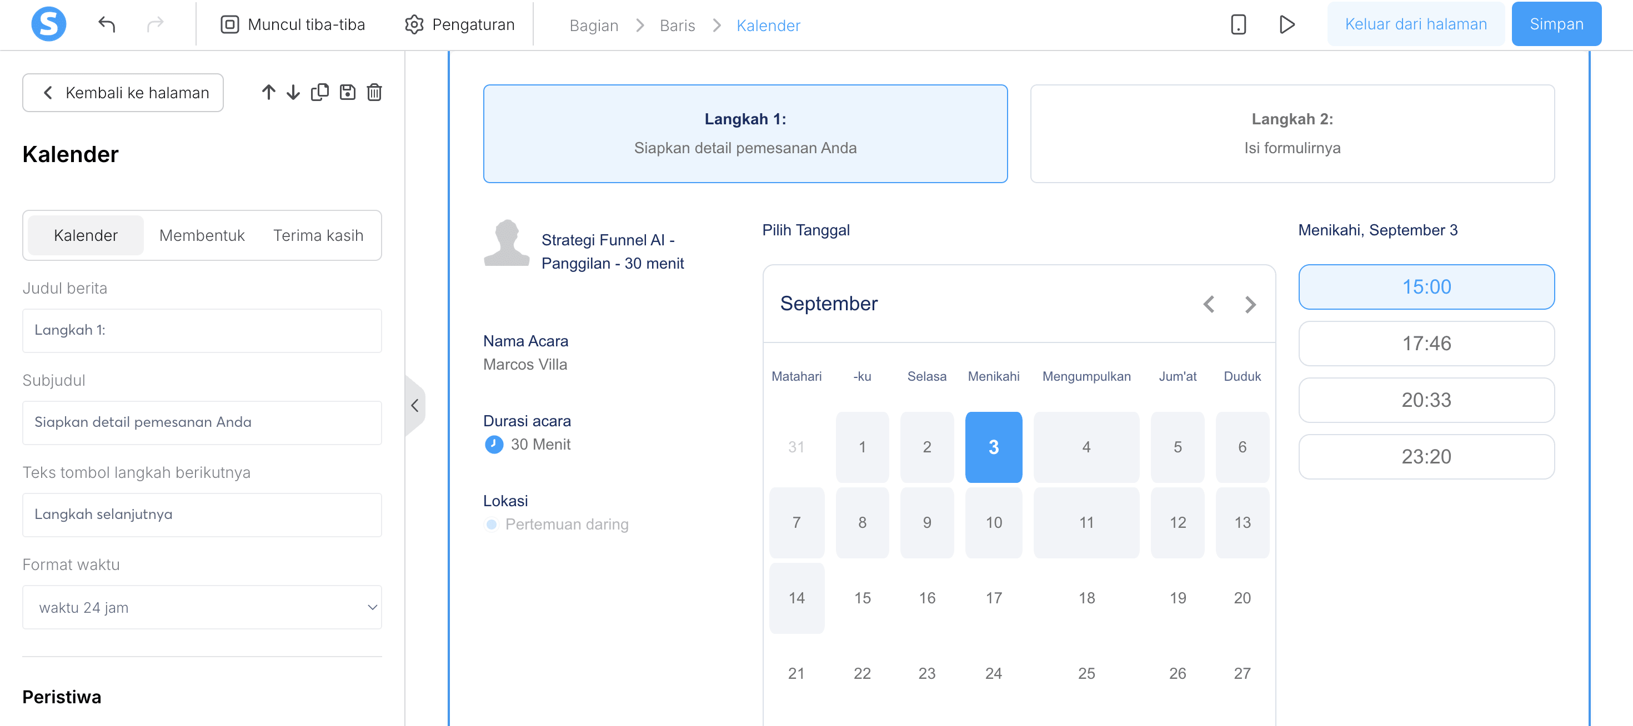1633x726 pixels.
Task: Click Kembali ke halaman button
Action: pyautogui.click(x=123, y=93)
